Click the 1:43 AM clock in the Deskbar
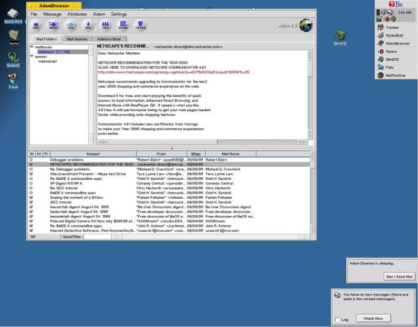The width and height of the screenshot is (418, 327). tap(405, 12)
